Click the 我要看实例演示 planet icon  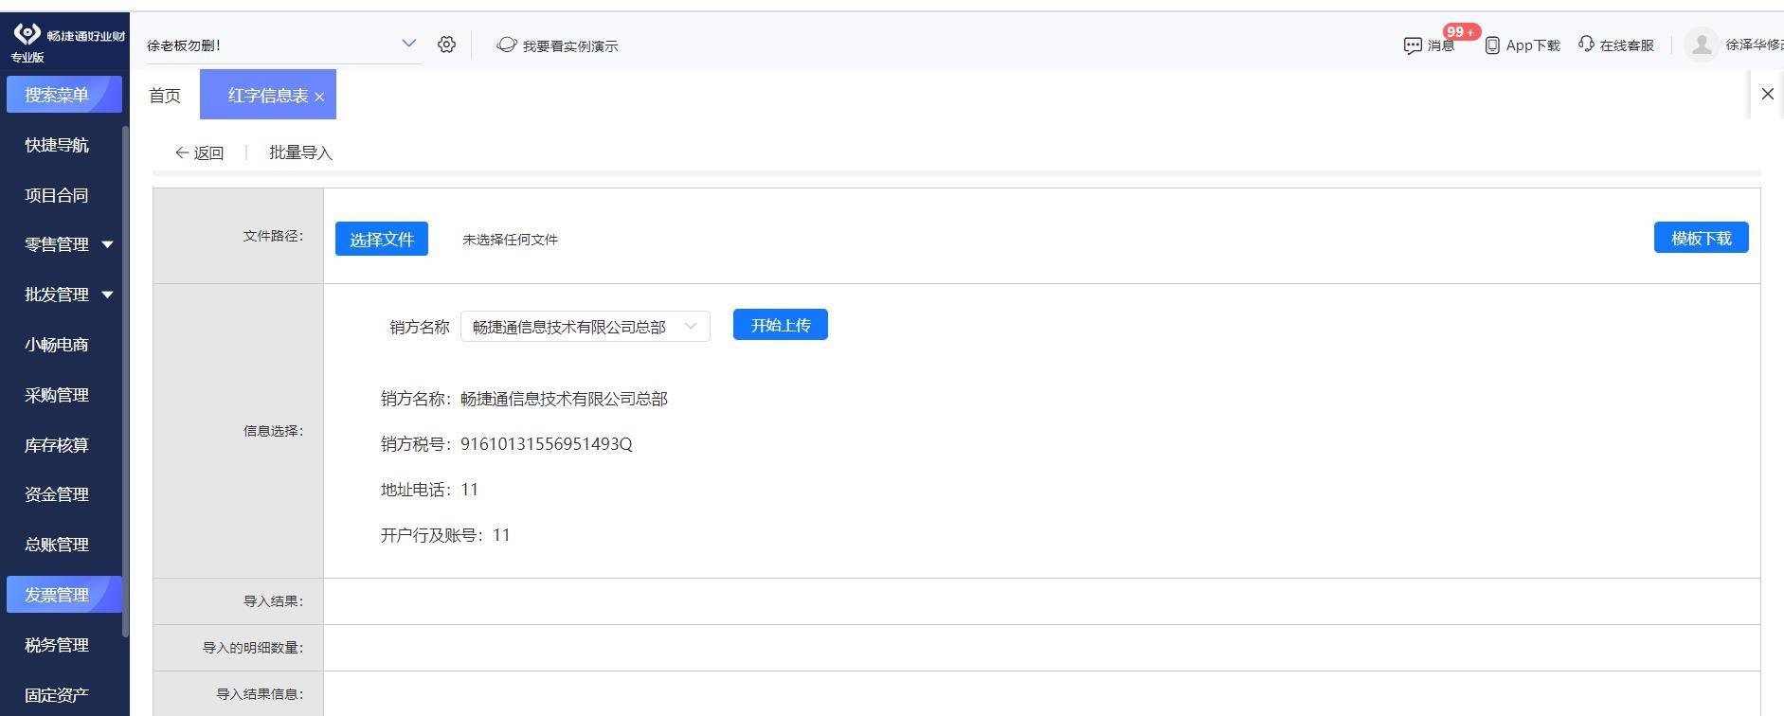click(507, 45)
